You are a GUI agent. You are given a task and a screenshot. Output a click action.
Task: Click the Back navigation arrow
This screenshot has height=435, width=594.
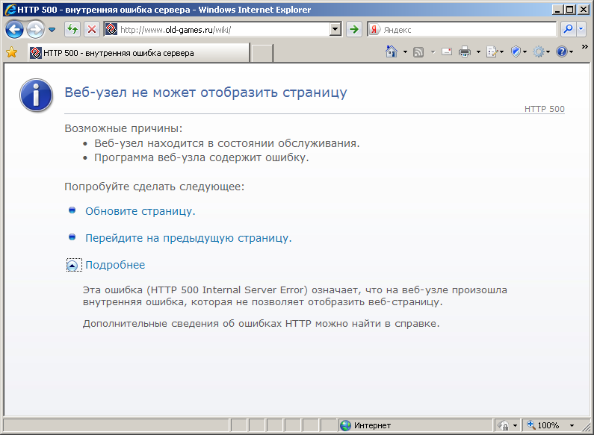coord(14,30)
